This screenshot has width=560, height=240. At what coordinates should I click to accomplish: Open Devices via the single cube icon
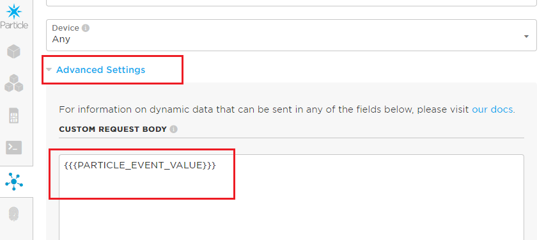tap(13, 52)
